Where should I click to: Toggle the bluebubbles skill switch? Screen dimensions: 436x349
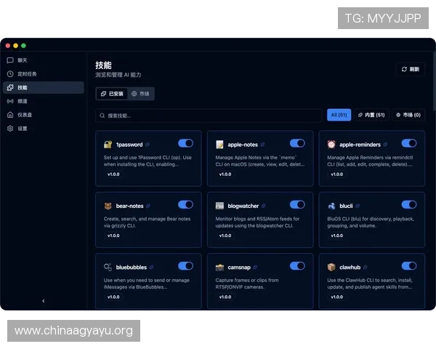click(x=185, y=266)
